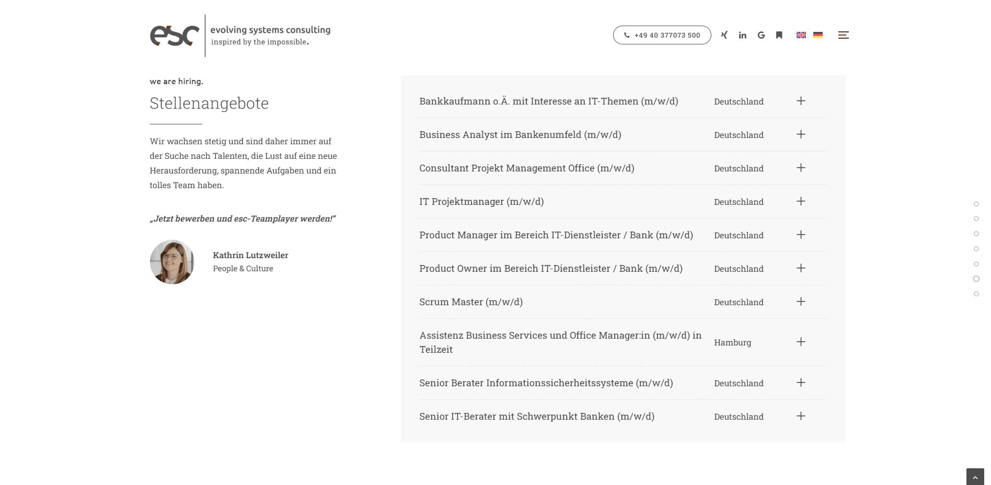Switch language to German flag
This screenshot has height=485, width=991.
tap(818, 35)
